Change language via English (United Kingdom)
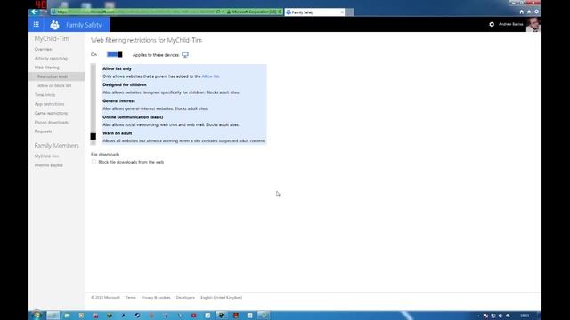570x320 pixels. pyautogui.click(x=222, y=298)
